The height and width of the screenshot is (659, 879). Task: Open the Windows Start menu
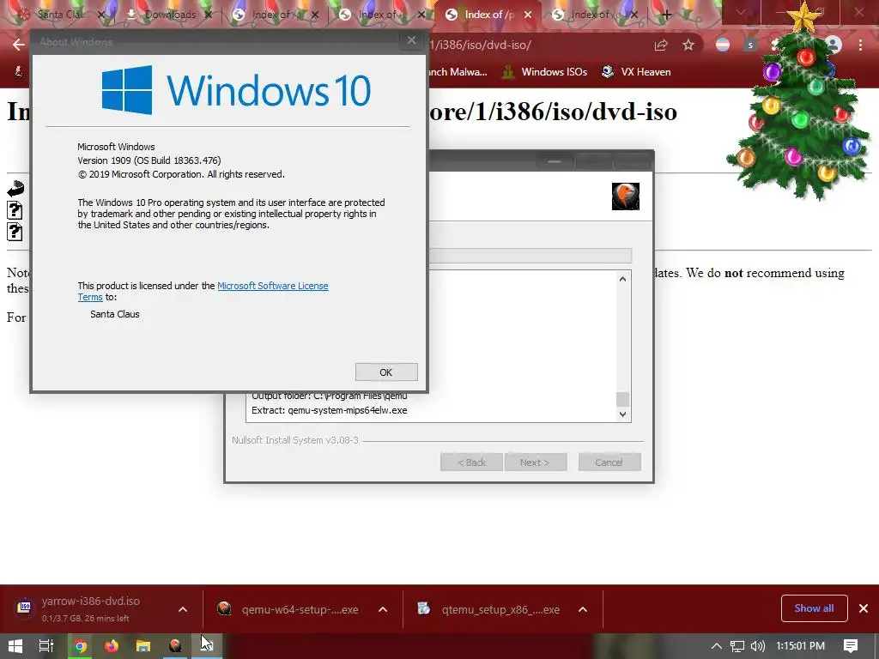[15, 646]
